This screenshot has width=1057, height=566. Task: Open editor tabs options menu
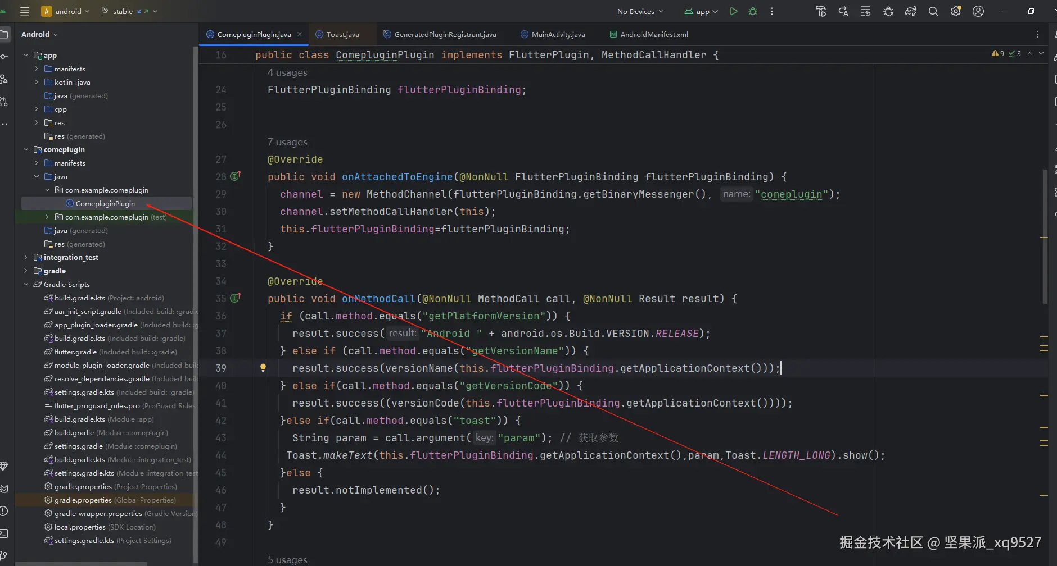pos(1037,34)
